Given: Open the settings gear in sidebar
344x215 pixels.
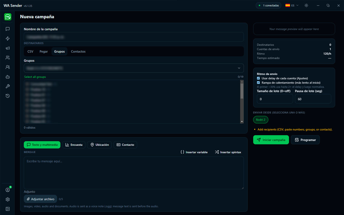Looking at the screenshot, I should coord(8,199).
